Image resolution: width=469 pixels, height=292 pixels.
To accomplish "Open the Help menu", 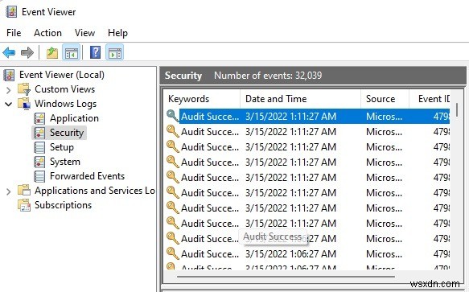I will (x=117, y=33).
